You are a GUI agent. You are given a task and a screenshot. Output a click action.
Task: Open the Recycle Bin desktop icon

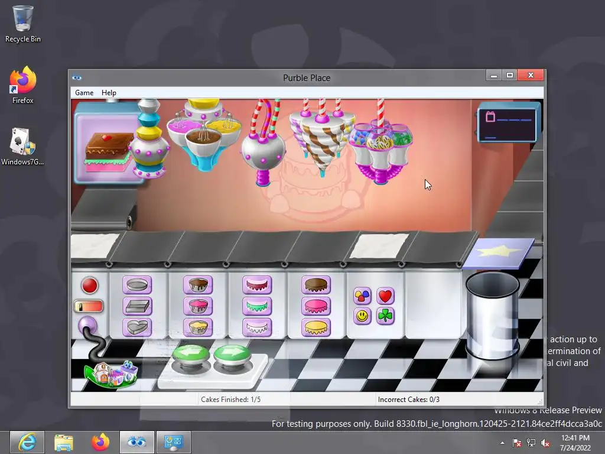(x=23, y=24)
